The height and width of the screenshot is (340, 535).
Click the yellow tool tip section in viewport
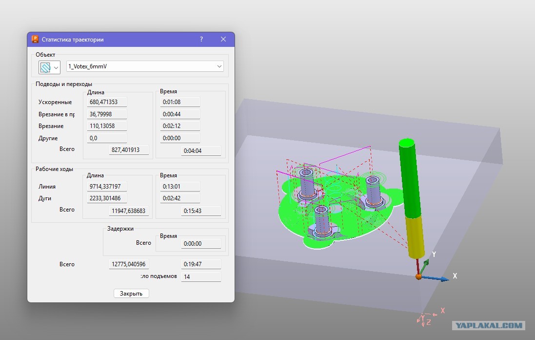[x=415, y=237]
